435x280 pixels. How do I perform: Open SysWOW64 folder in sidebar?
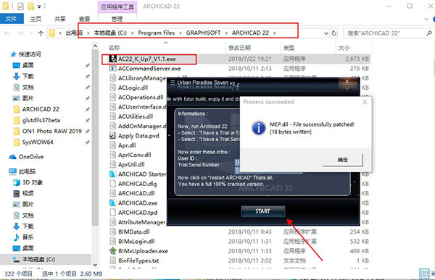pos(38,142)
